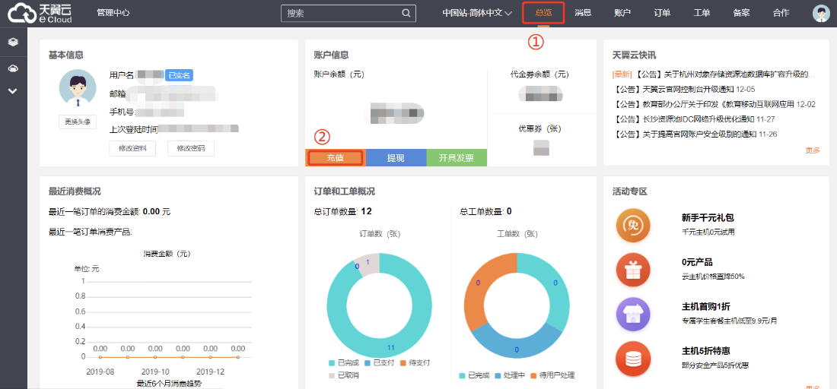The image size is (837, 389).
Task: Go to 工单 in the top menu
Action: [702, 13]
